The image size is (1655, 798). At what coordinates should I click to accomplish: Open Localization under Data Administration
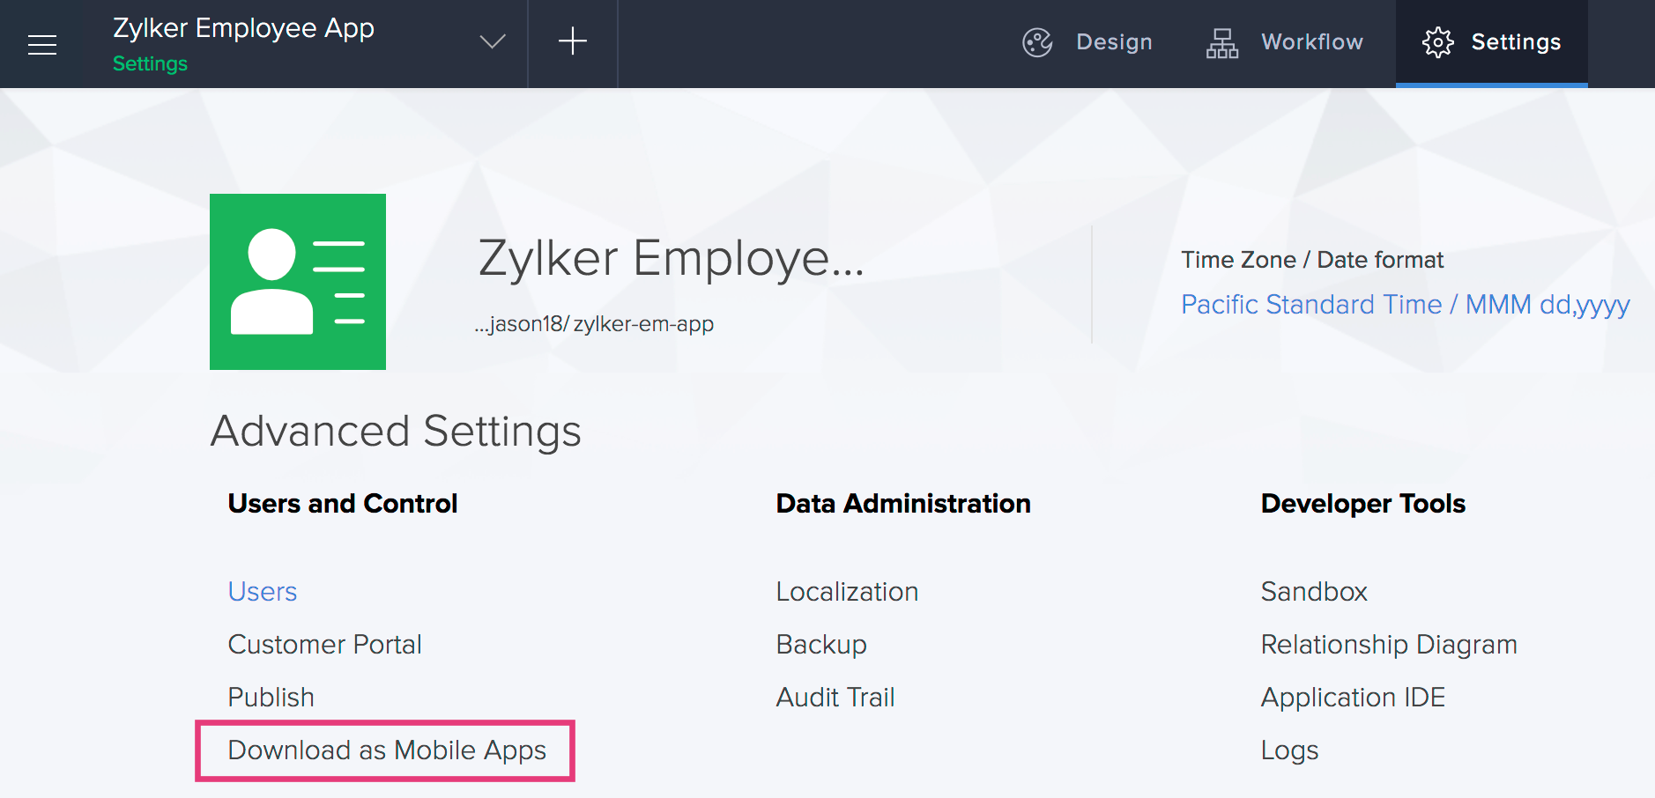tap(846, 591)
